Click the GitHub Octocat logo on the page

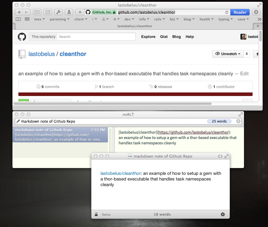point(22,37)
